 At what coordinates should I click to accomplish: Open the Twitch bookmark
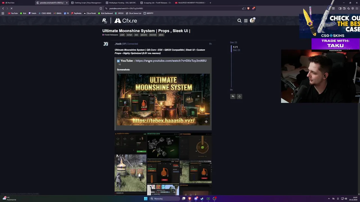coord(32,13)
